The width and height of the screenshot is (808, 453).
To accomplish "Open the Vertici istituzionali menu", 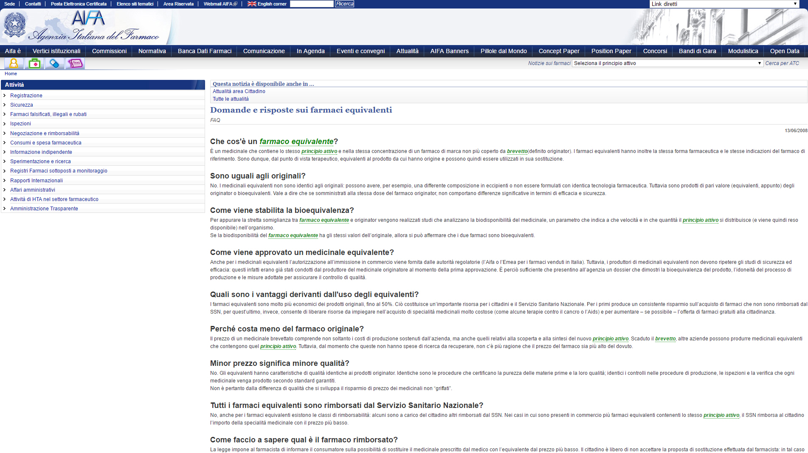I will pyautogui.click(x=56, y=51).
